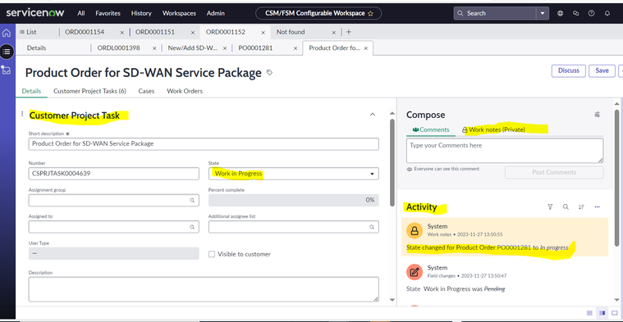Open the All menu
623x322 pixels.
[x=81, y=13]
